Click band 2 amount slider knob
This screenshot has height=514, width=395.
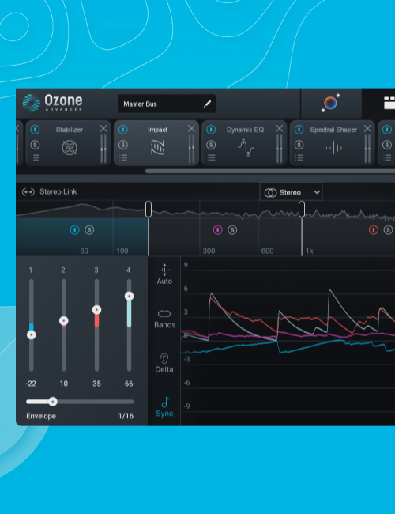point(63,320)
